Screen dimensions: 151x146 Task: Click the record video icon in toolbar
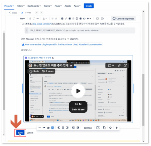click(102, 19)
